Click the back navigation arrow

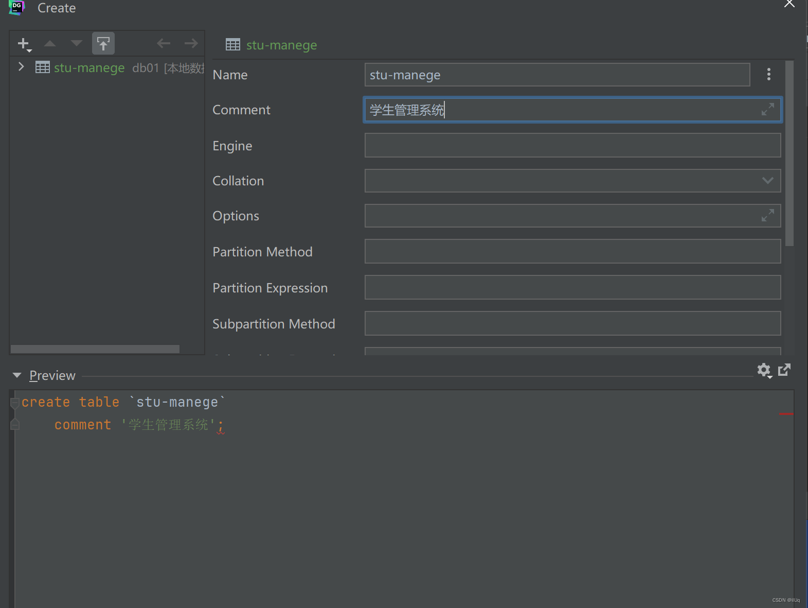[x=164, y=43]
